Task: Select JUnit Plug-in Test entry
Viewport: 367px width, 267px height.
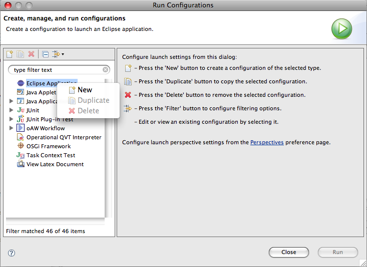Action: click(50, 119)
